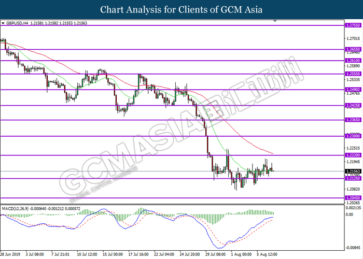Screen dimensions: 363x259
Task: Select the 1.26100 price level label
Action: click(353, 61)
